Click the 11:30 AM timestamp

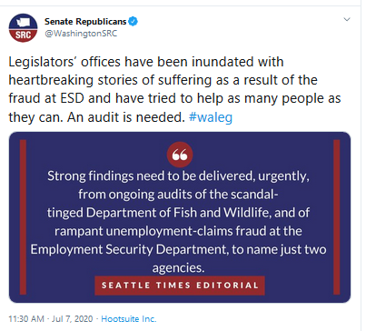pyautogui.click(x=26, y=319)
